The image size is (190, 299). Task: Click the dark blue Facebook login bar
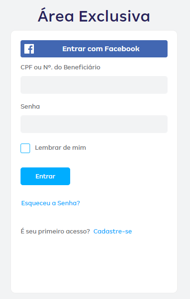pyautogui.click(x=94, y=49)
